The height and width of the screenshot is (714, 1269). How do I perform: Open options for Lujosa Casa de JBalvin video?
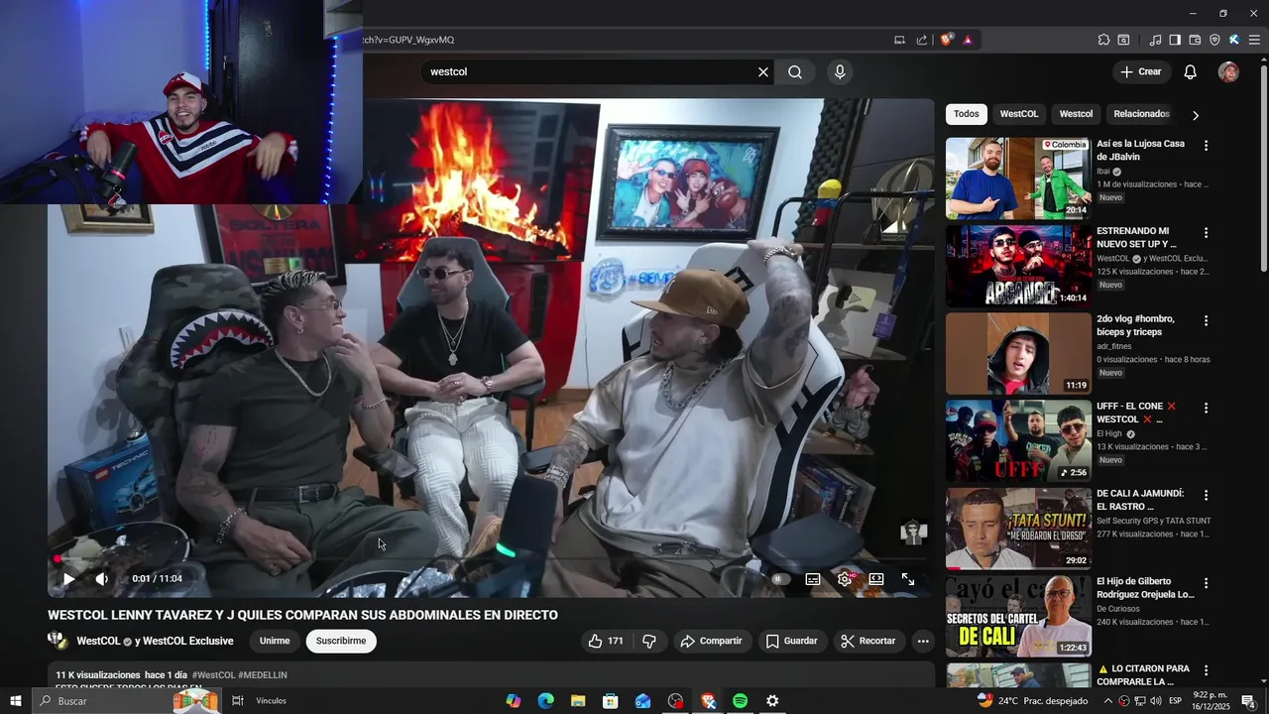click(x=1206, y=146)
